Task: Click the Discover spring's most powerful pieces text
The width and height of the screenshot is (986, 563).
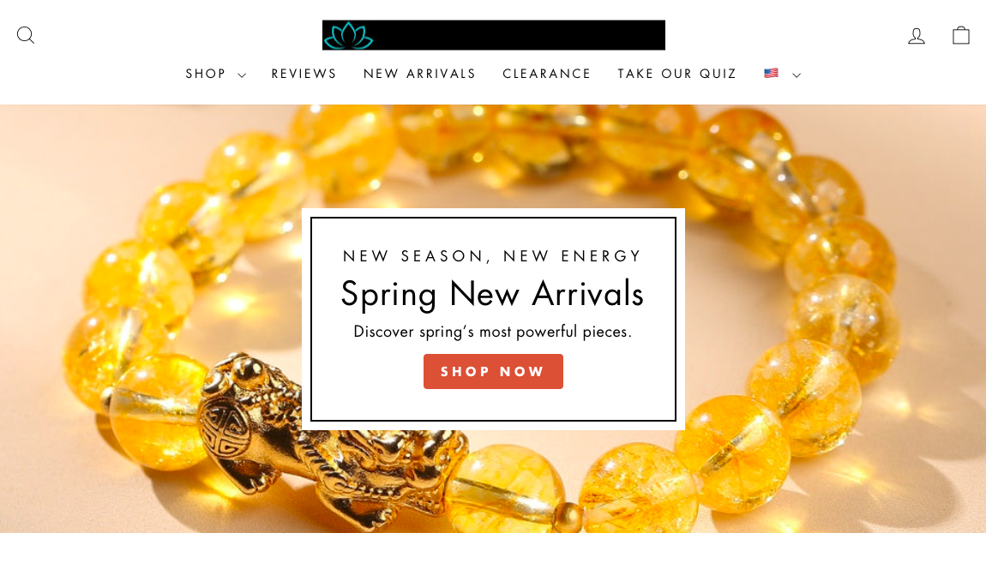Action: coord(492,332)
